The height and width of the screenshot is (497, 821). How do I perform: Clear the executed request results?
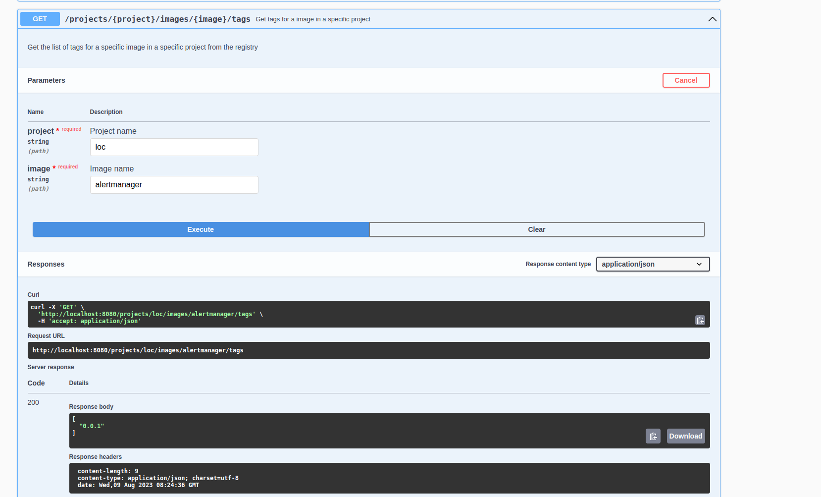[537, 229]
